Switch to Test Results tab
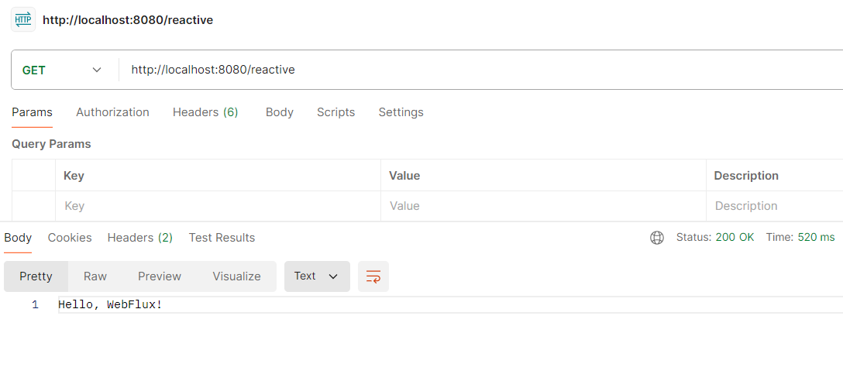Viewport: 843px width, 381px height. (x=222, y=238)
